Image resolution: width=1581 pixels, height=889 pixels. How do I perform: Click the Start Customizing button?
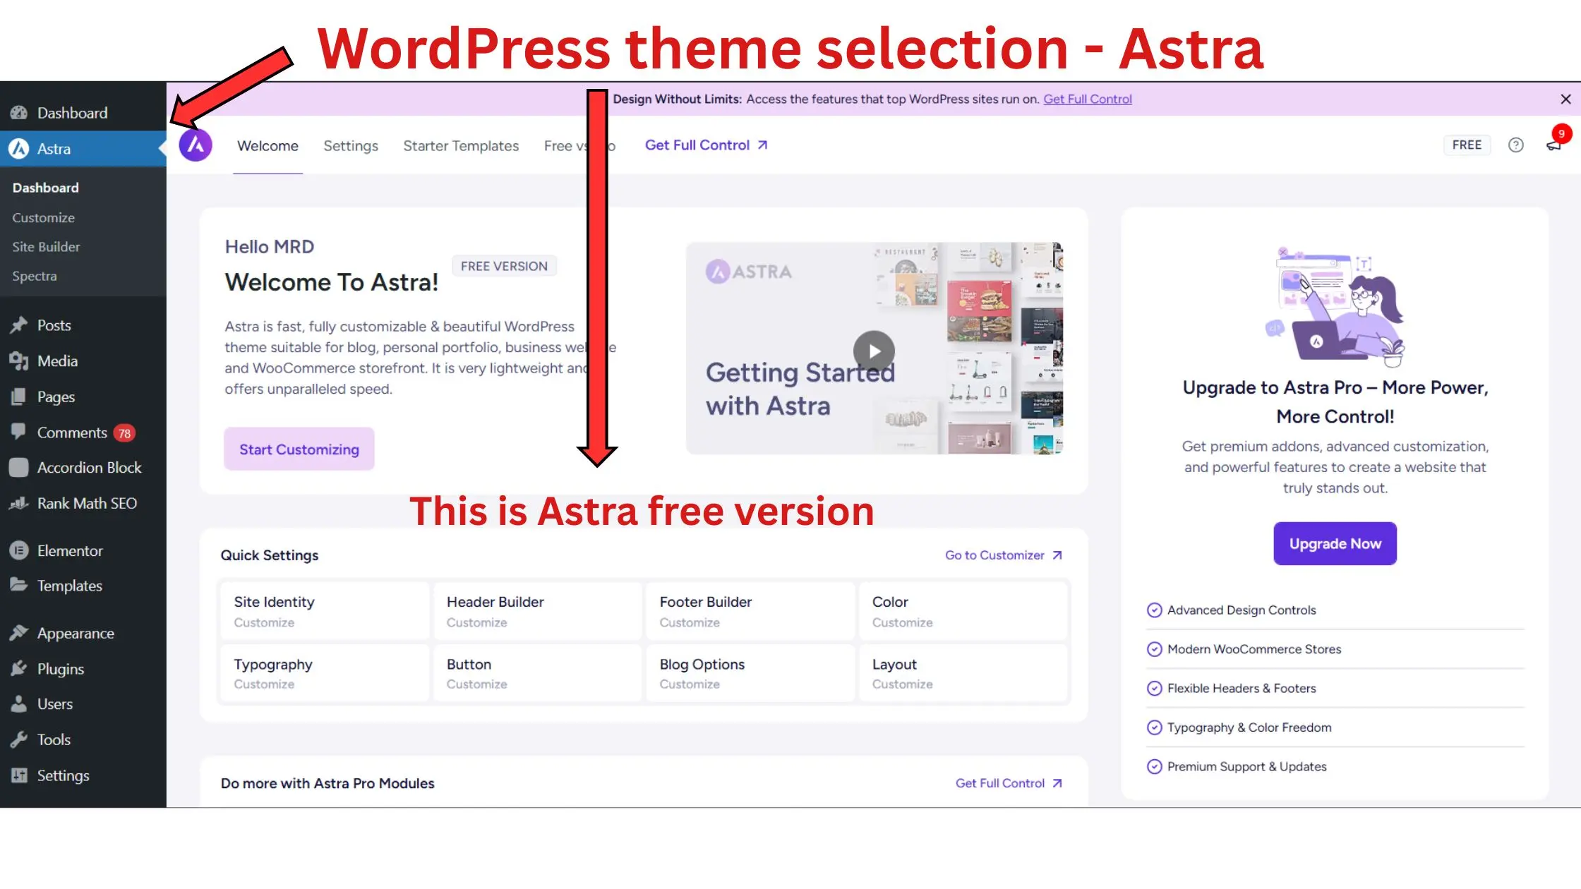coord(299,449)
